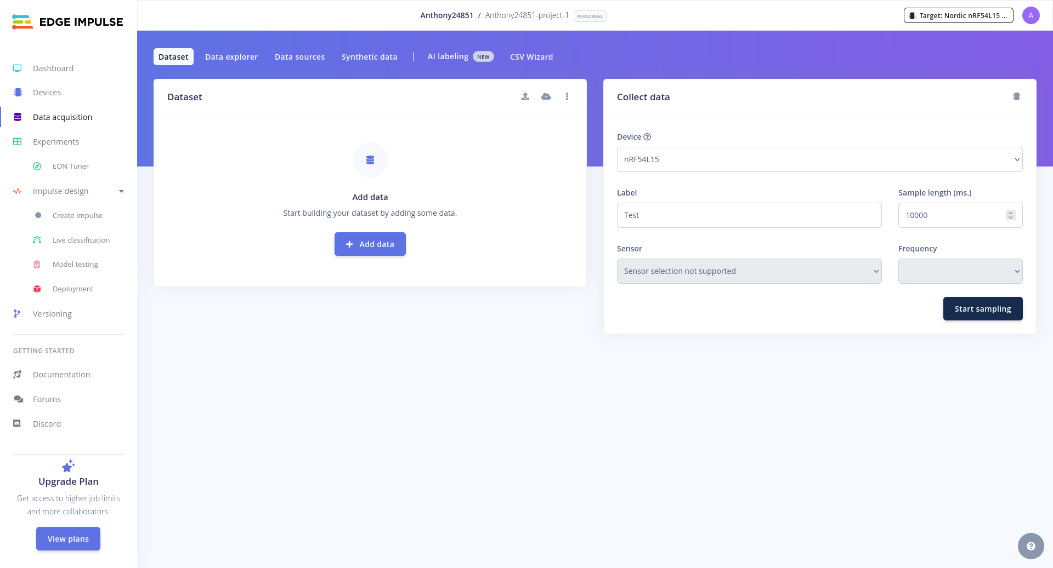Click the Impulse design pulse icon
Screen dimensions: 1053x568
pyautogui.click(x=18, y=191)
